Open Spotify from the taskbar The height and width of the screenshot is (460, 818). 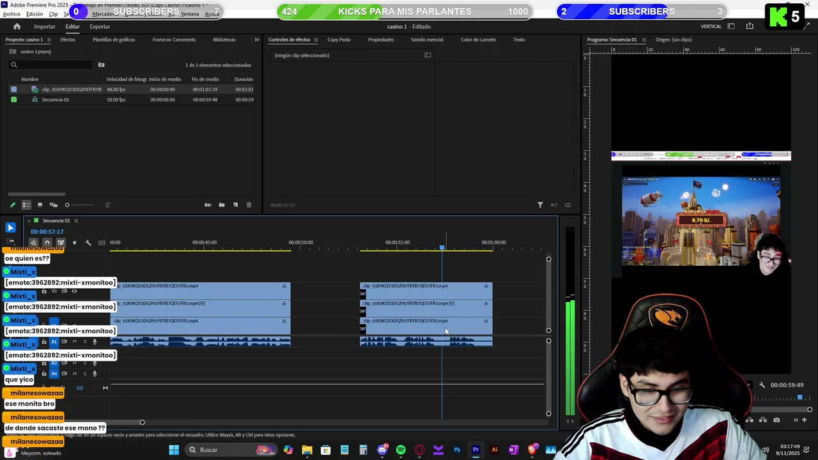pos(401,450)
